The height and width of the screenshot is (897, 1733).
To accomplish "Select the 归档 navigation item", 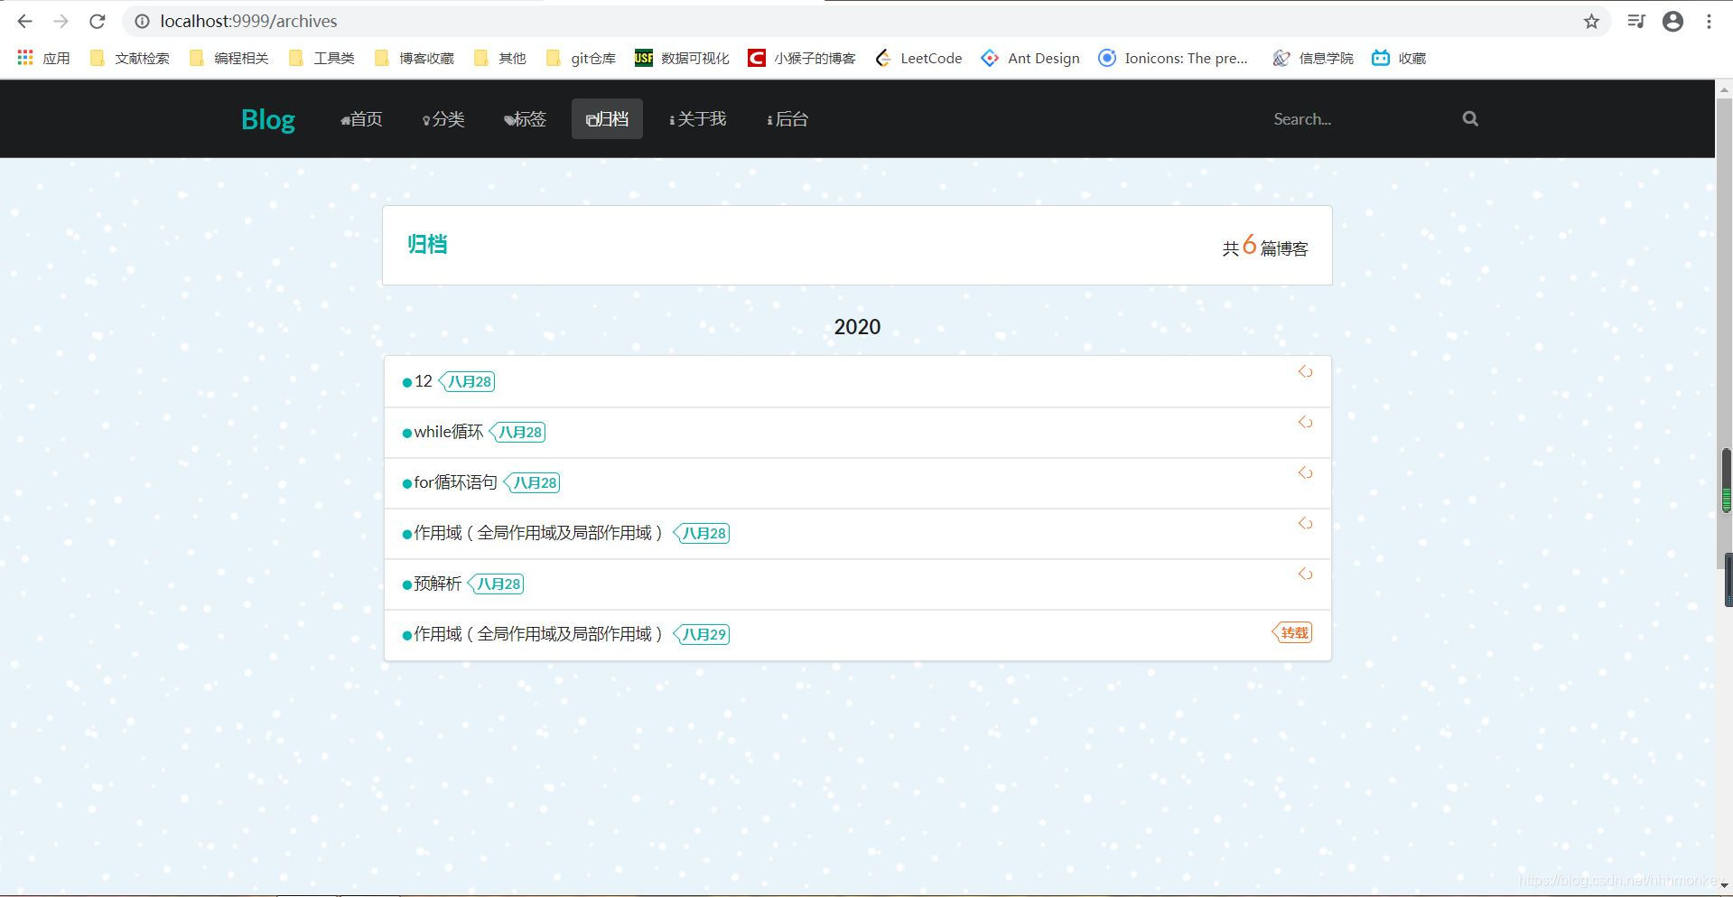I will [x=607, y=119].
